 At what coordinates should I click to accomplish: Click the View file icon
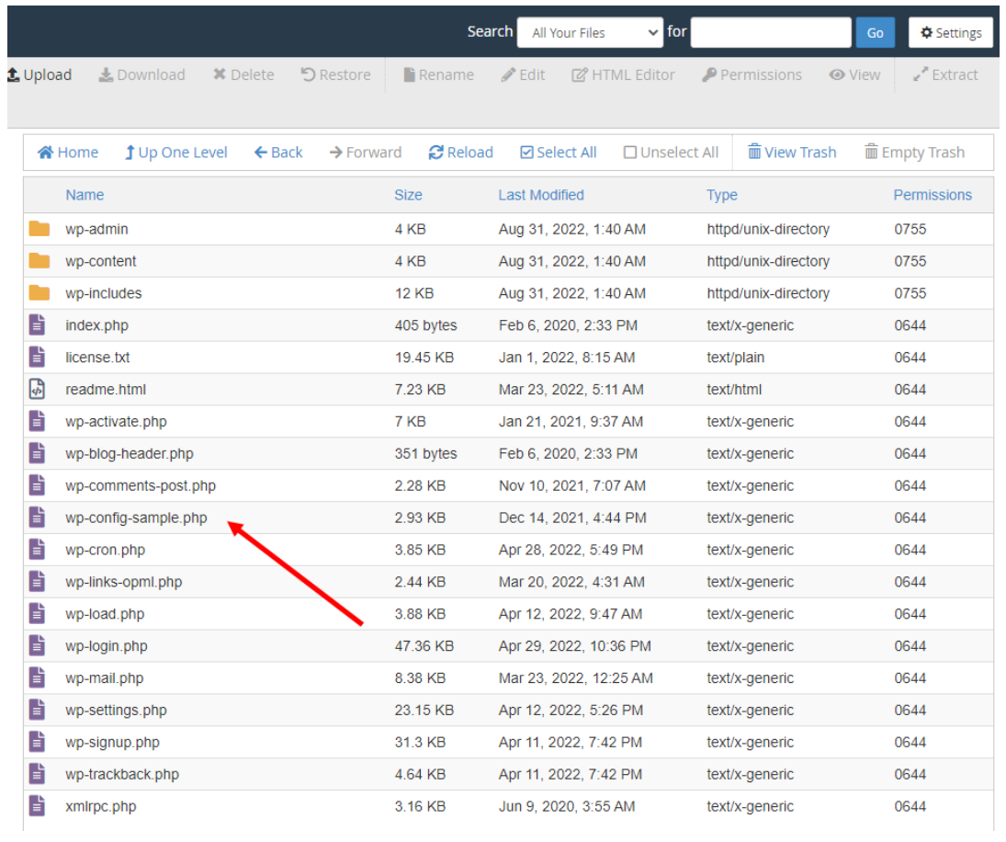[x=854, y=74]
